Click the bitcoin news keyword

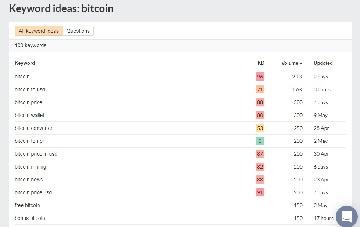tap(29, 180)
